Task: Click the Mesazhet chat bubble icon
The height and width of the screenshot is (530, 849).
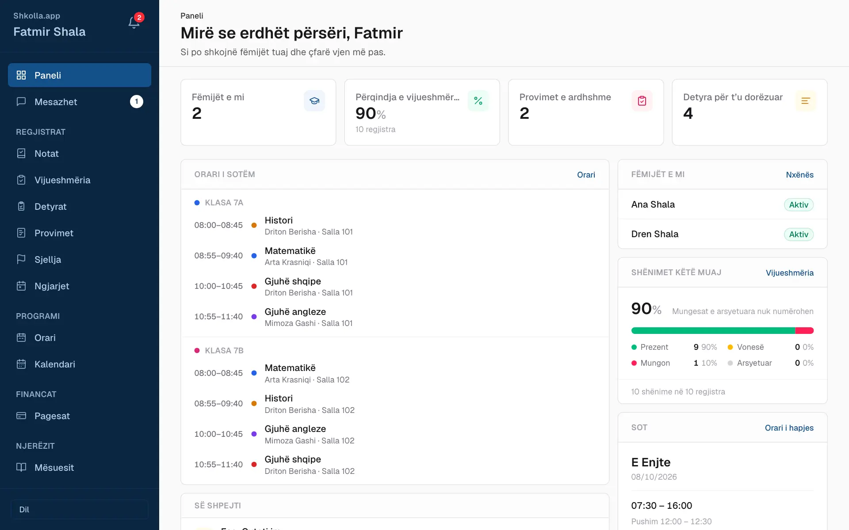Action: click(x=21, y=102)
